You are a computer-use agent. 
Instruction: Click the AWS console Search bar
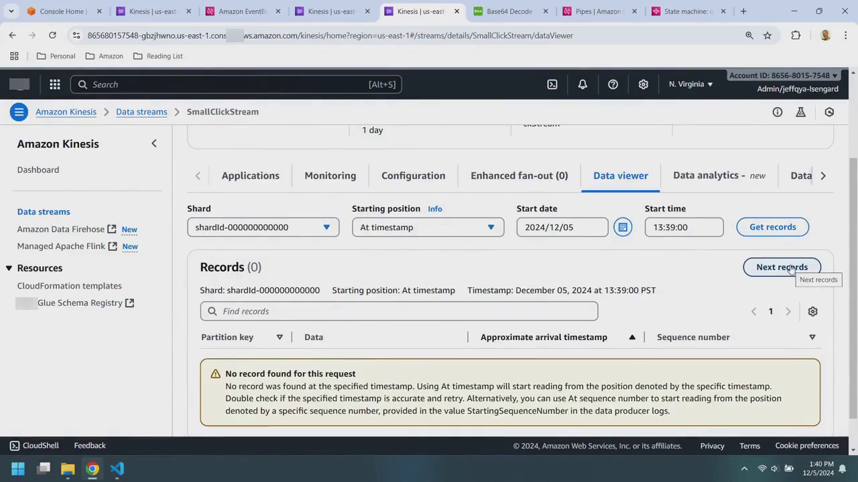click(236, 84)
